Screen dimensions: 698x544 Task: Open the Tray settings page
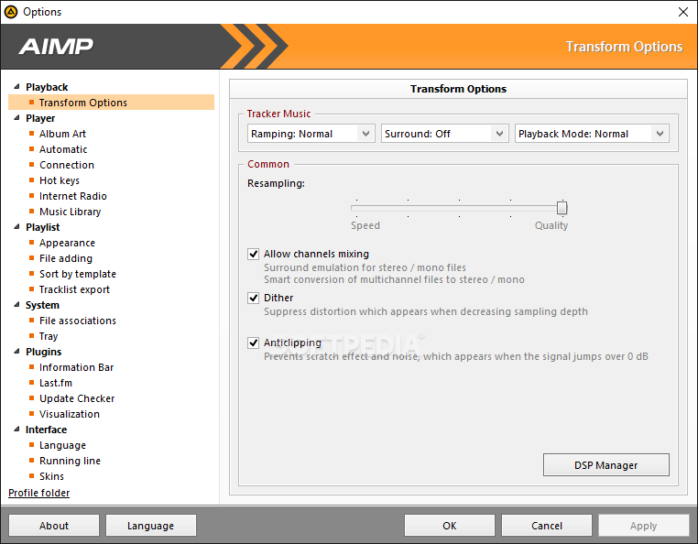point(49,336)
